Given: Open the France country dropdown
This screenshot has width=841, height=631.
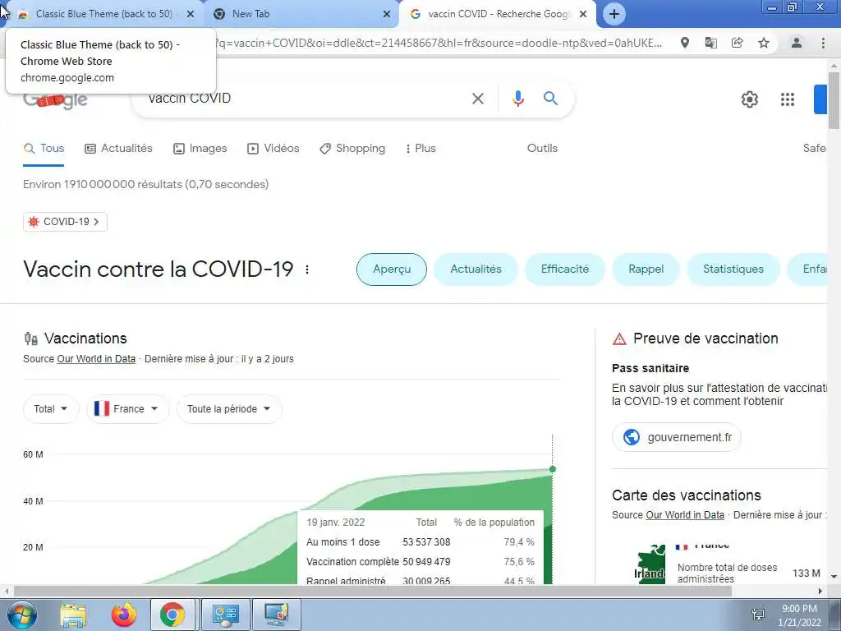Looking at the screenshot, I should click(127, 409).
